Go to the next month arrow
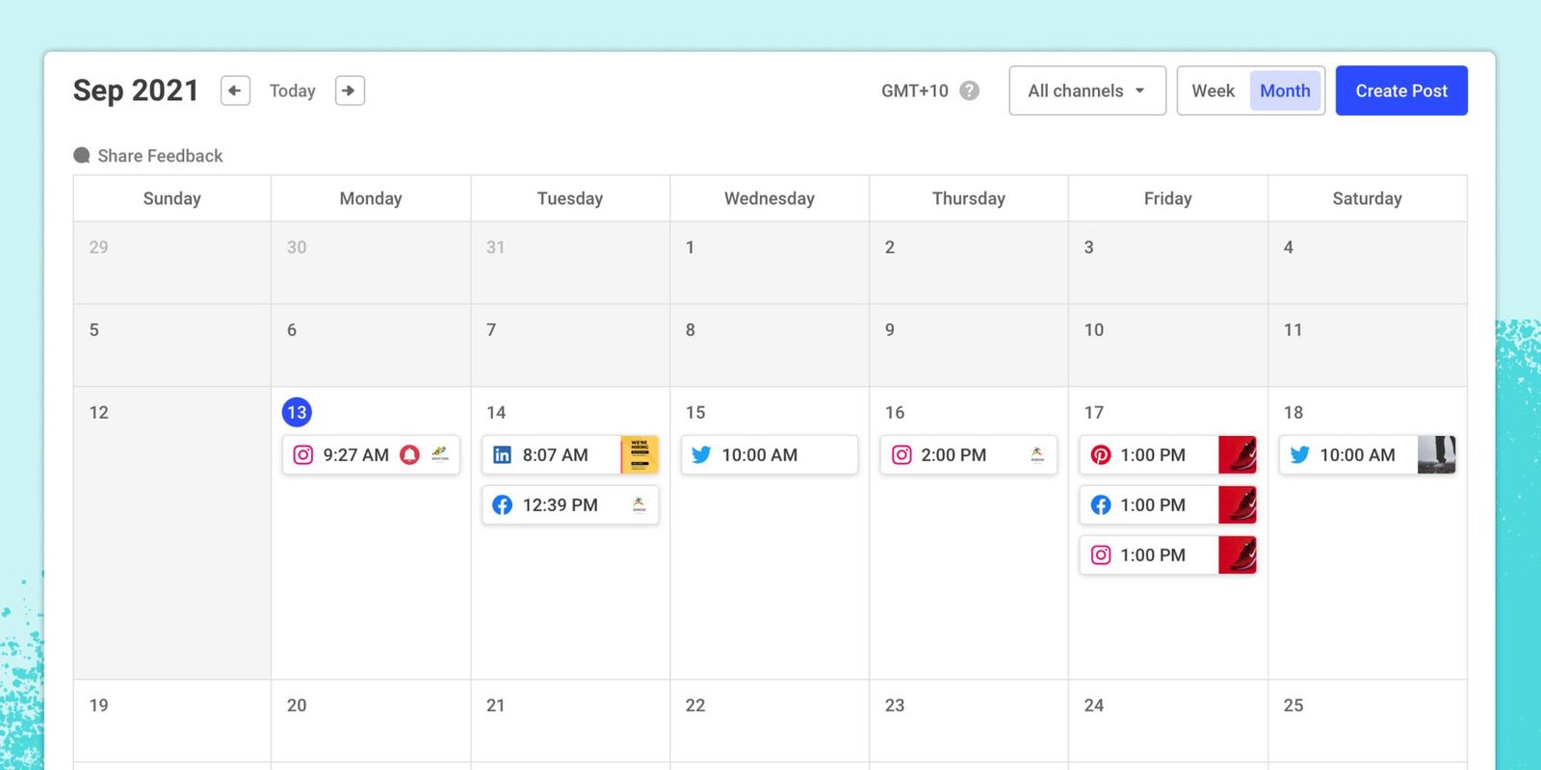Image resolution: width=1541 pixels, height=770 pixels. pyautogui.click(x=350, y=90)
